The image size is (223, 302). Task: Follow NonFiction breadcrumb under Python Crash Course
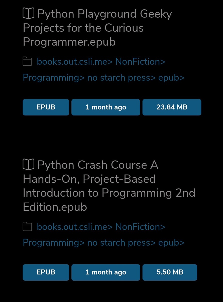pyautogui.click(x=140, y=227)
